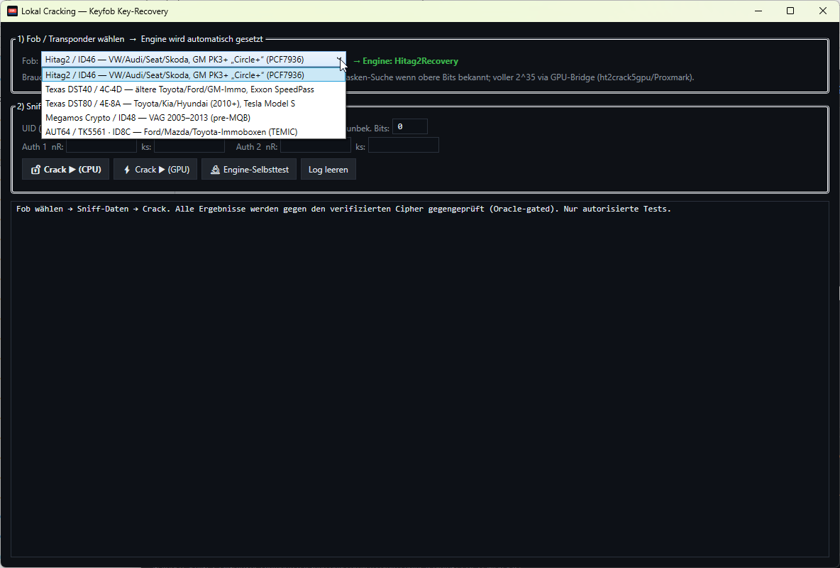Click the self-test icon beside Engine-Selbsttest
This screenshot has width=840, height=568.
215,170
